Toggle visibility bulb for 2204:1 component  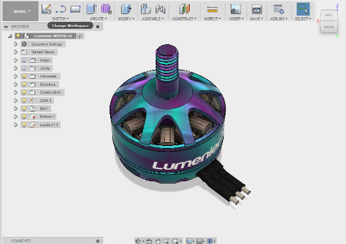[x=24, y=101]
